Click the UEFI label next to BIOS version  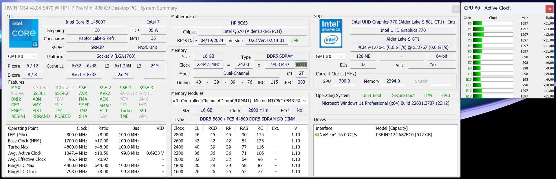click(295, 41)
